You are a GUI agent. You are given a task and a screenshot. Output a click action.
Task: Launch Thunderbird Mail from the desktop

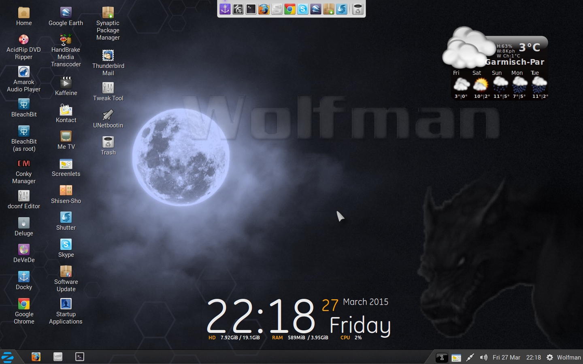[108, 56]
